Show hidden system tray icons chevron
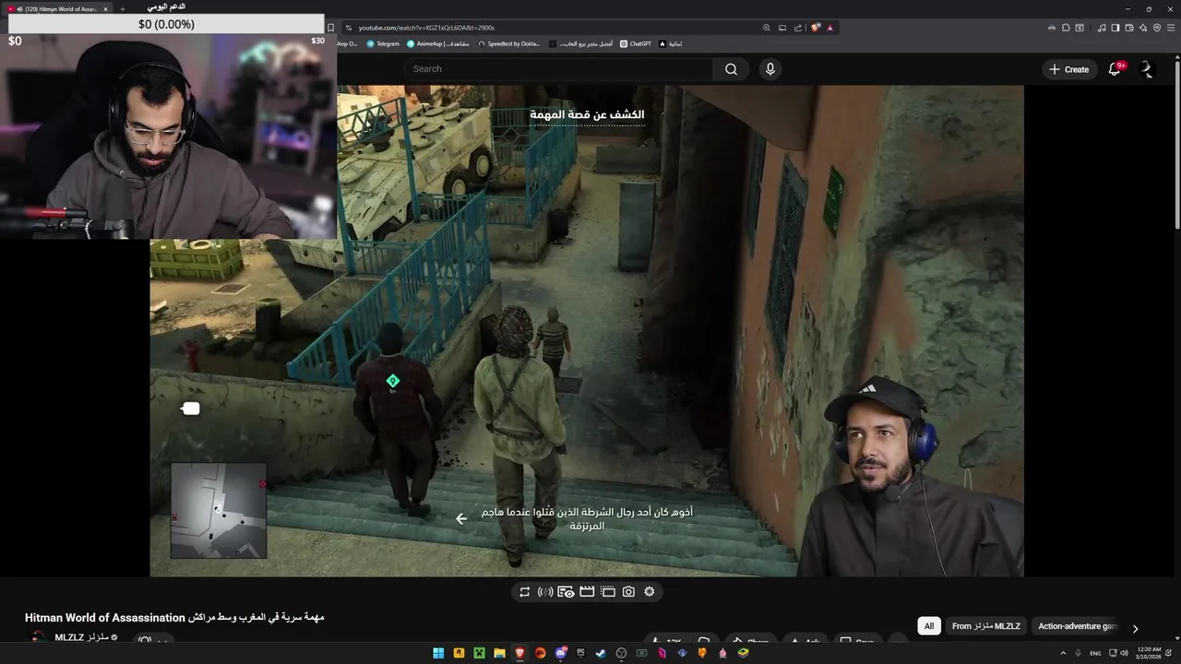Image resolution: width=1181 pixels, height=664 pixels. [x=1063, y=653]
